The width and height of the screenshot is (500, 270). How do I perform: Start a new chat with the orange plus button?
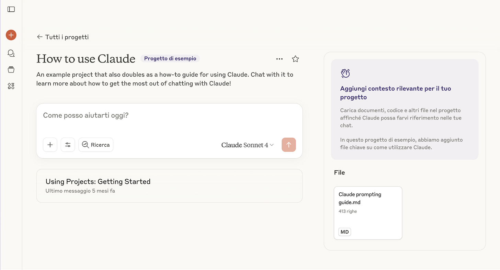pos(11,35)
